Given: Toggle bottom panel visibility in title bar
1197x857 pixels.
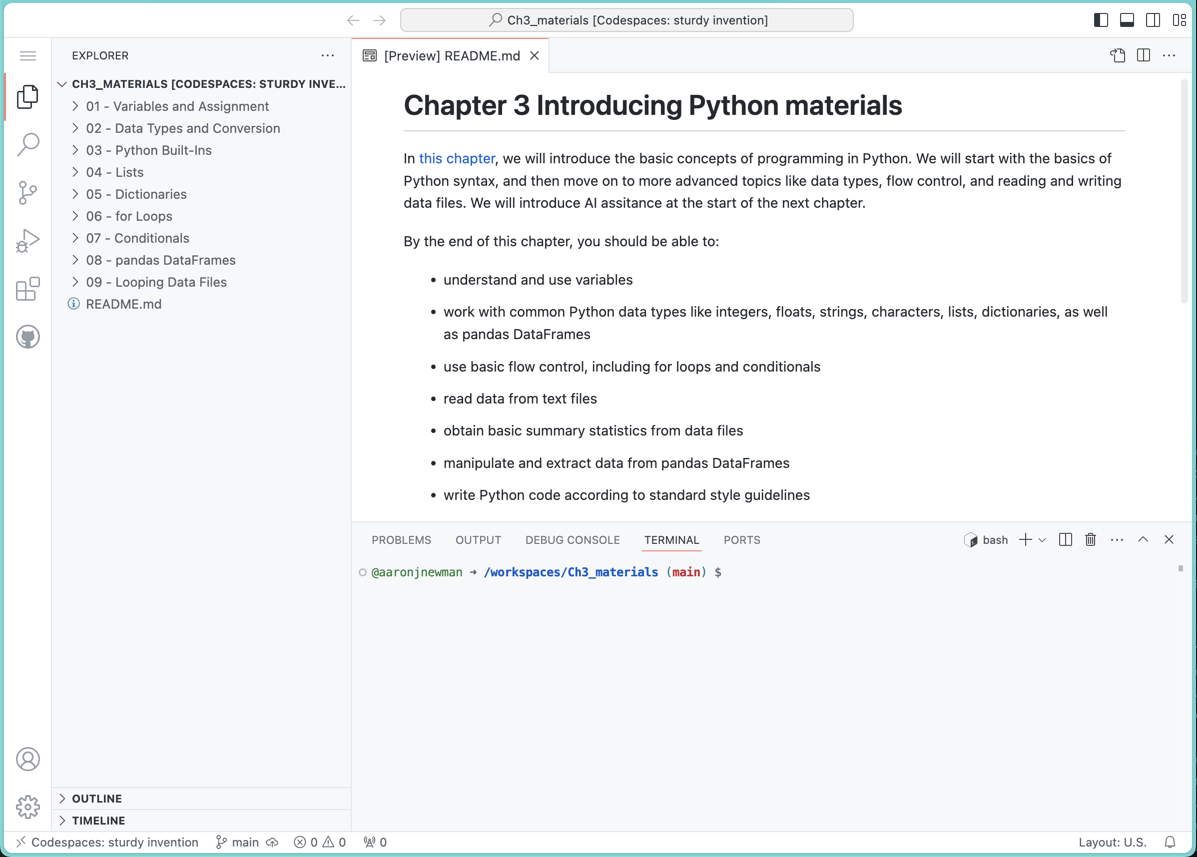Looking at the screenshot, I should pos(1127,20).
